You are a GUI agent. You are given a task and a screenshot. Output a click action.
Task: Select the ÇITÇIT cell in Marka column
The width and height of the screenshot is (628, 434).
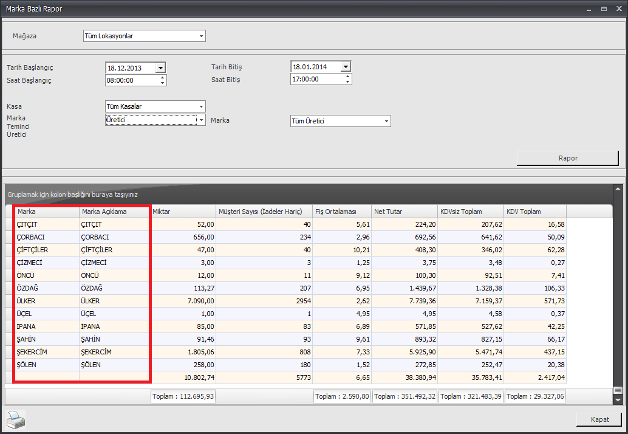point(46,224)
